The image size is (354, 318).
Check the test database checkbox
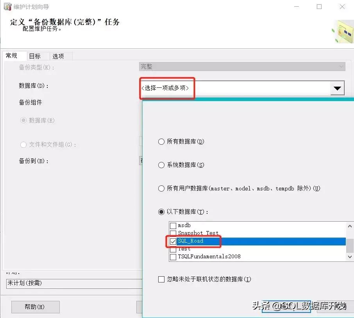[x=173, y=249]
